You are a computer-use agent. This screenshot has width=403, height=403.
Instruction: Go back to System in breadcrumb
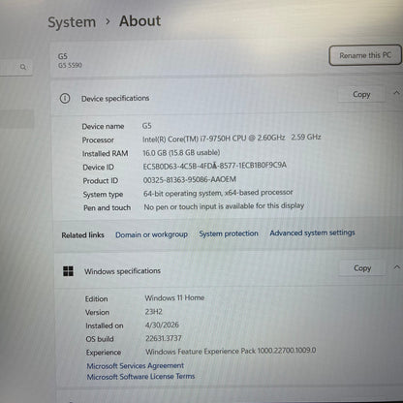[72, 22]
